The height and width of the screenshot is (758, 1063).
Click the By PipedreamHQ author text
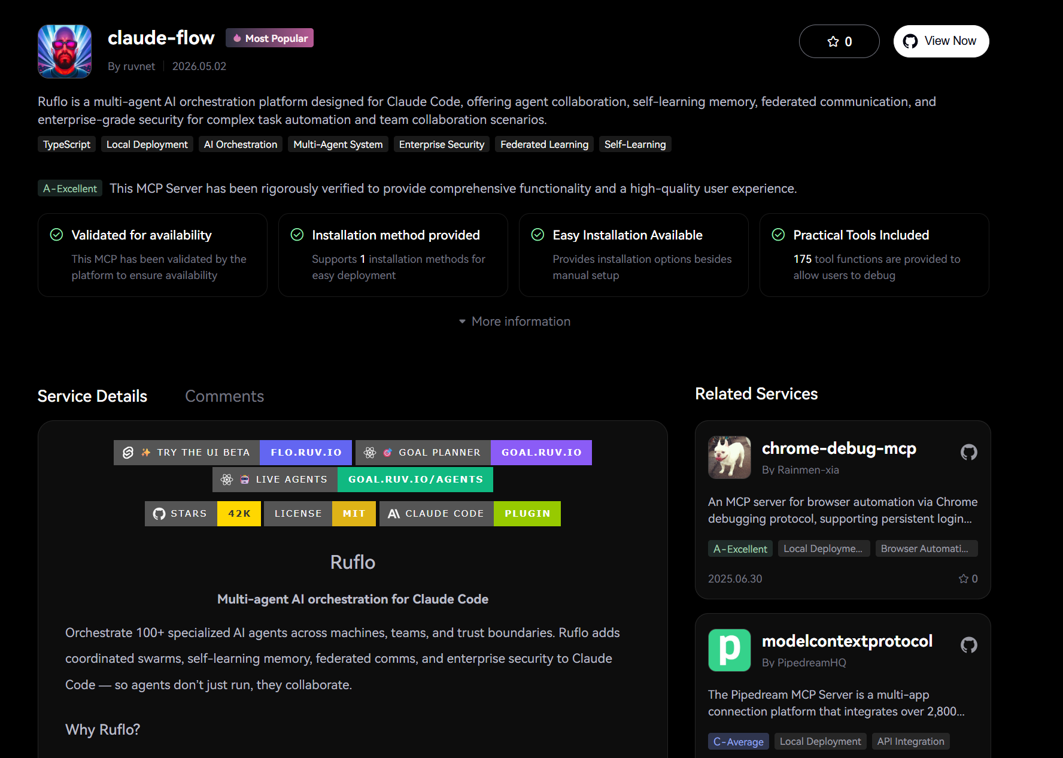coord(804,663)
